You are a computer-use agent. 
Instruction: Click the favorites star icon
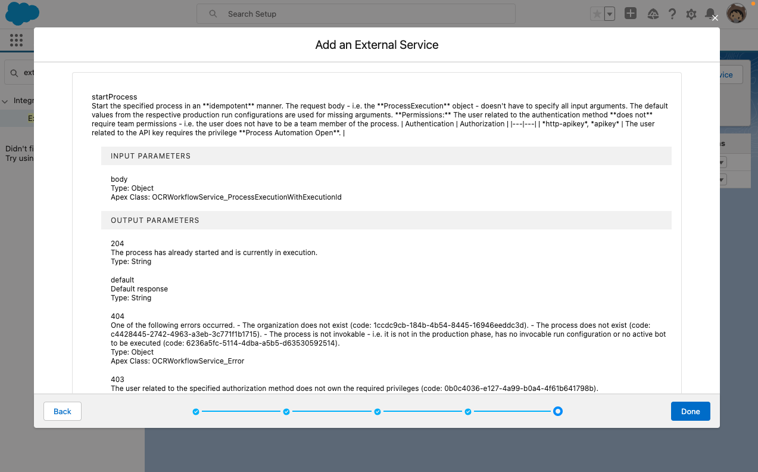pos(597,14)
